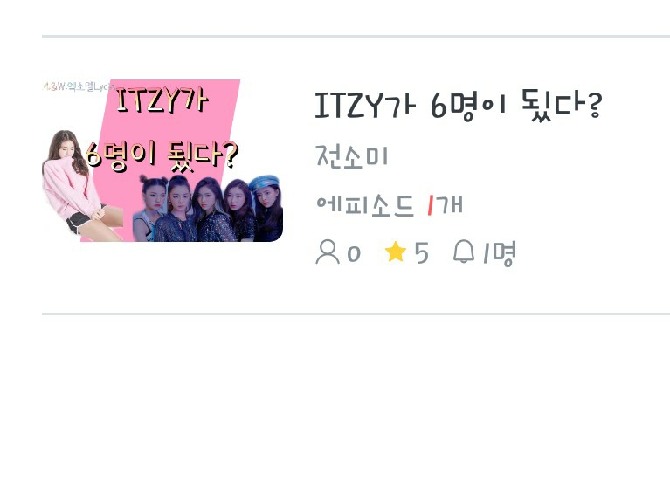
Task: Click the '개' counter beside episode number
Action: tap(450, 204)
